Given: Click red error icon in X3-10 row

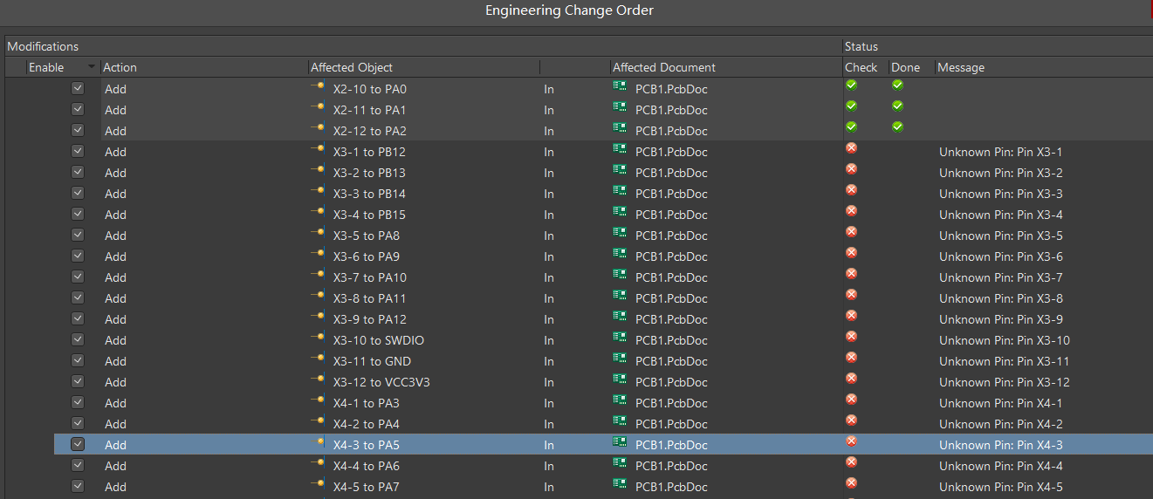Looking at the screenshot, I should 851,336.
